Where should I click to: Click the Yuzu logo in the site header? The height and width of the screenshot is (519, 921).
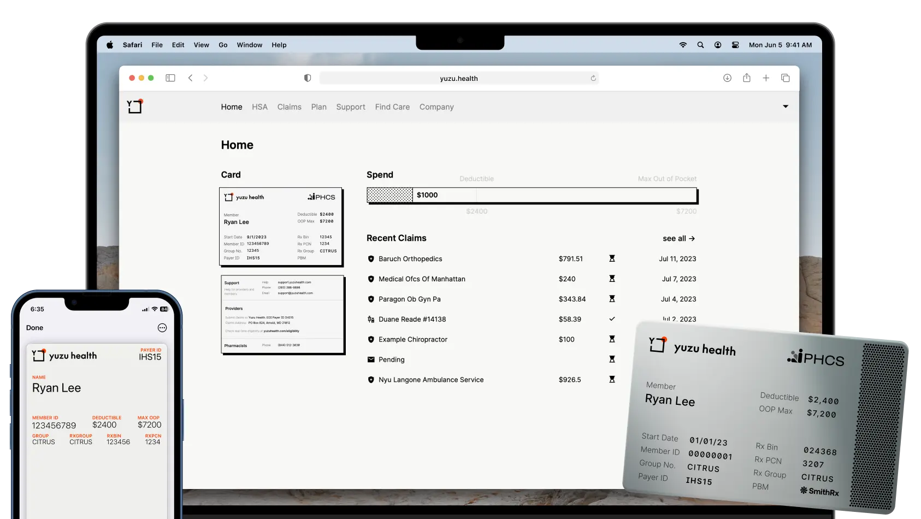135,106
